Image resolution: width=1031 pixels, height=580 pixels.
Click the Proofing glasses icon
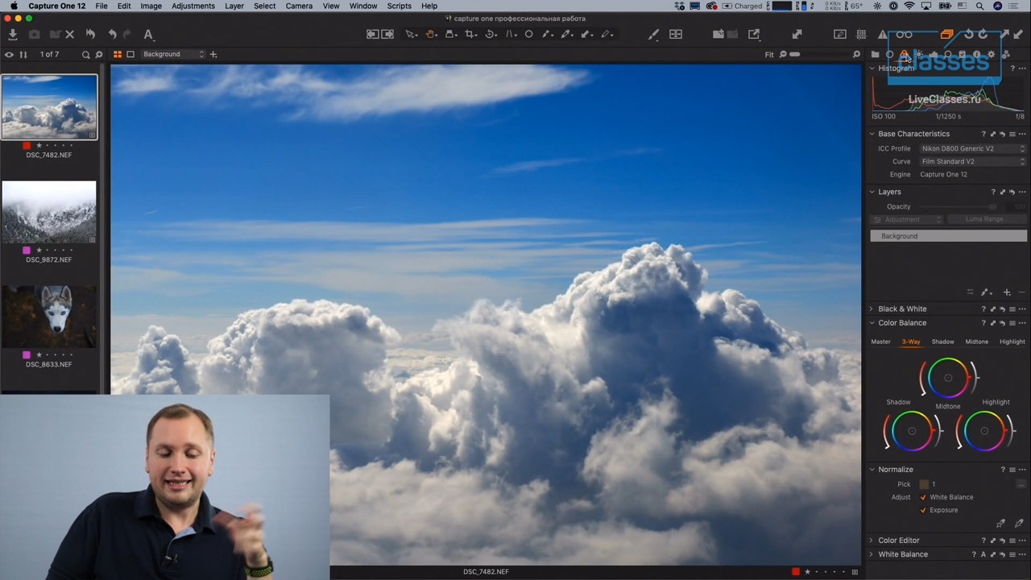point(904,35)
